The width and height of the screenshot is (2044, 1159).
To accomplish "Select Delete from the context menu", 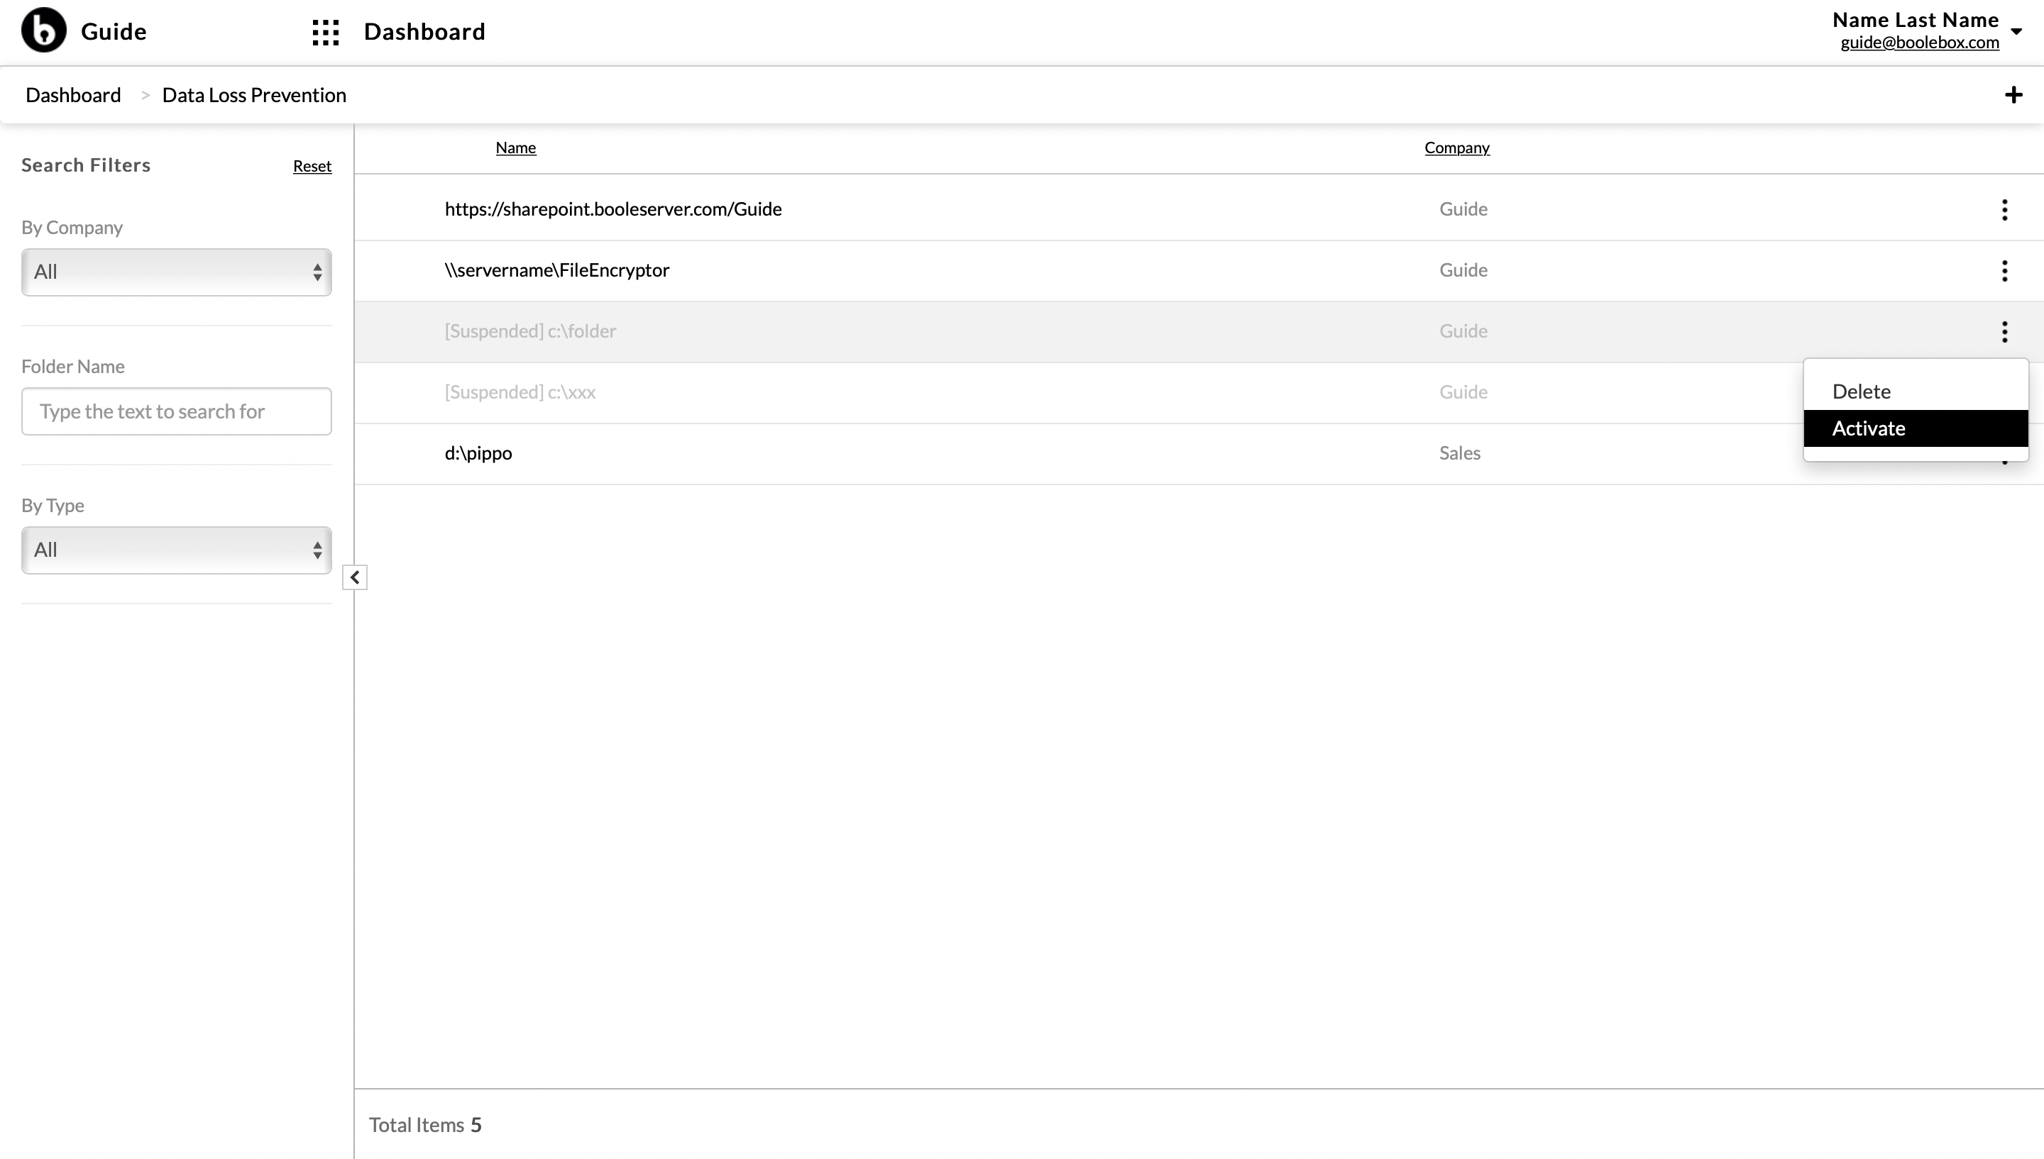I will (x=1861, y=391).
